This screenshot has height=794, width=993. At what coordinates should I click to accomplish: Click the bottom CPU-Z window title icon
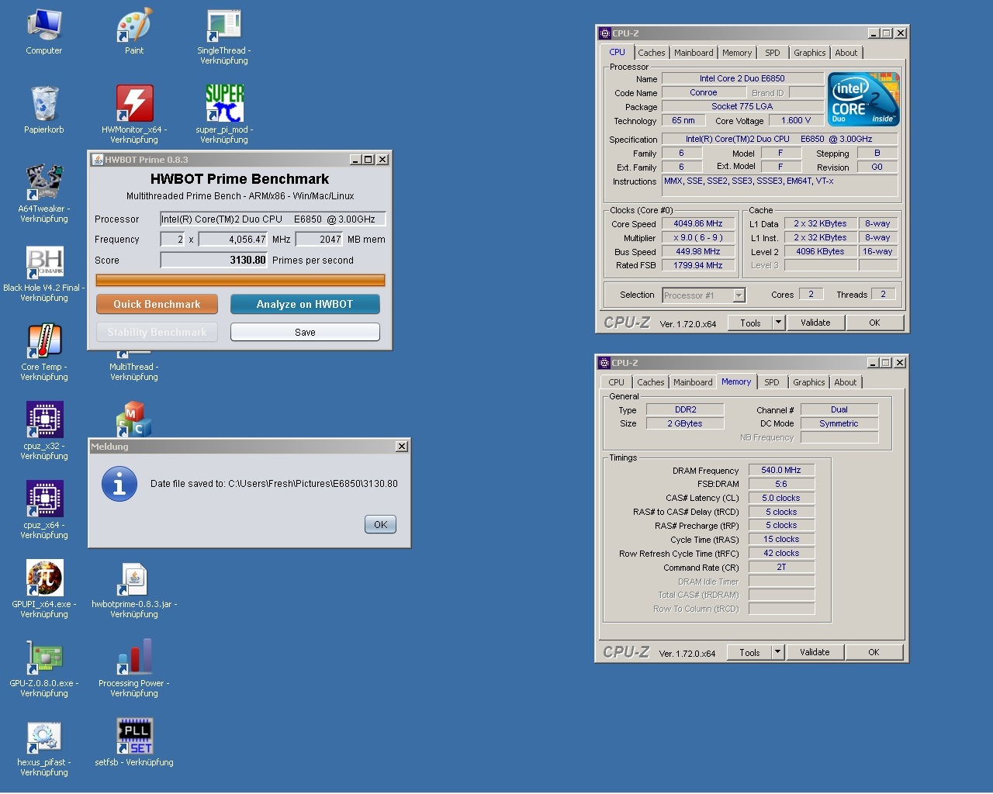tap(604, 363)
